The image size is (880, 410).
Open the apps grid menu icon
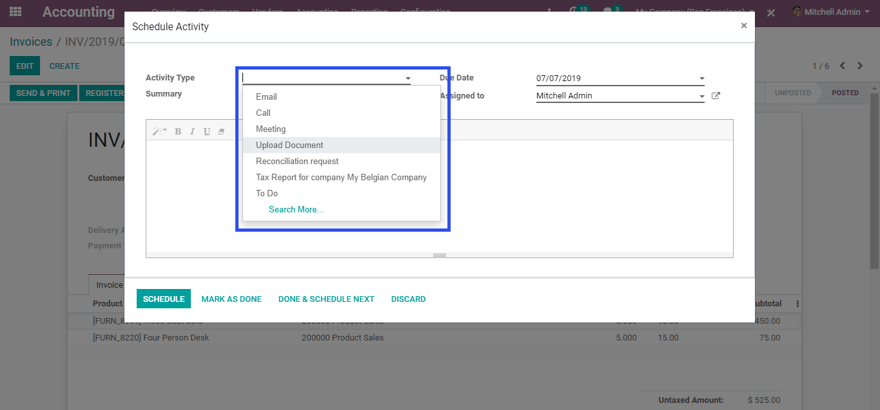pyautogui.click(x=15, y=12)
